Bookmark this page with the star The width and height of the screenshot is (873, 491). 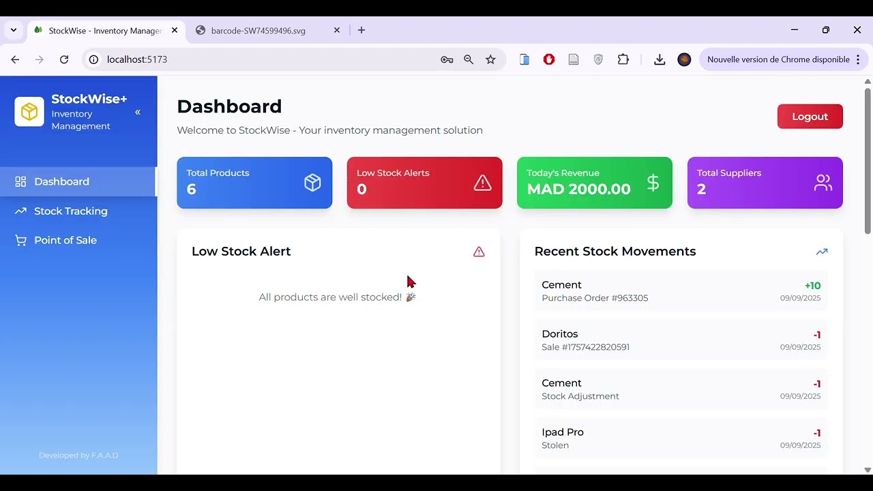pyautogui.click(x=490, y=60)
